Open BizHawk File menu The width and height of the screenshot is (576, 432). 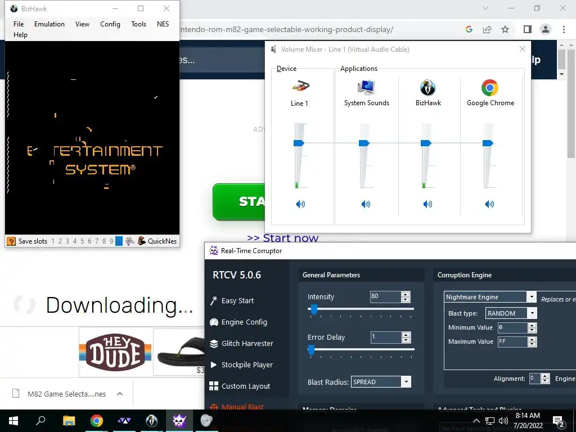(19, 24)
